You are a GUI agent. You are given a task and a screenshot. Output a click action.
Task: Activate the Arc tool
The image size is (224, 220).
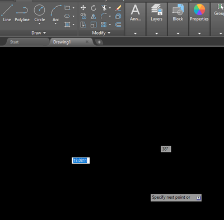coord(55,13)
